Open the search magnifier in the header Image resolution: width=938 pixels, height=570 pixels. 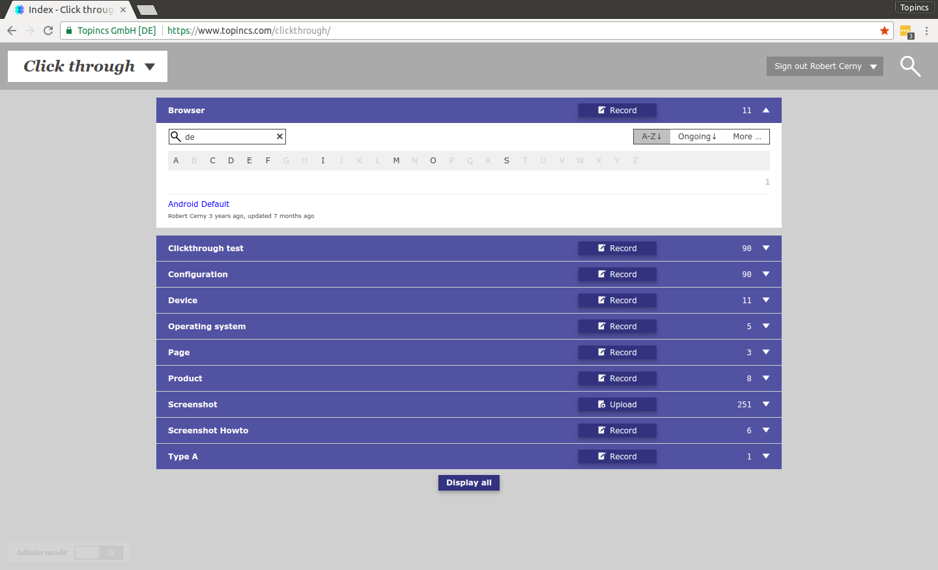point(910,66)
